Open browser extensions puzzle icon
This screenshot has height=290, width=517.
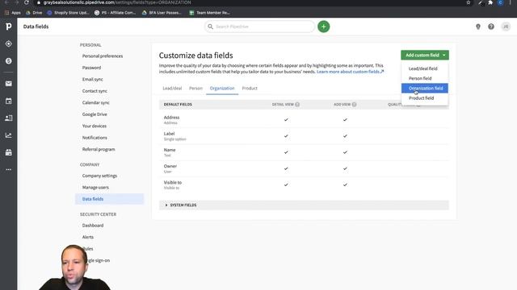[490, 2]
